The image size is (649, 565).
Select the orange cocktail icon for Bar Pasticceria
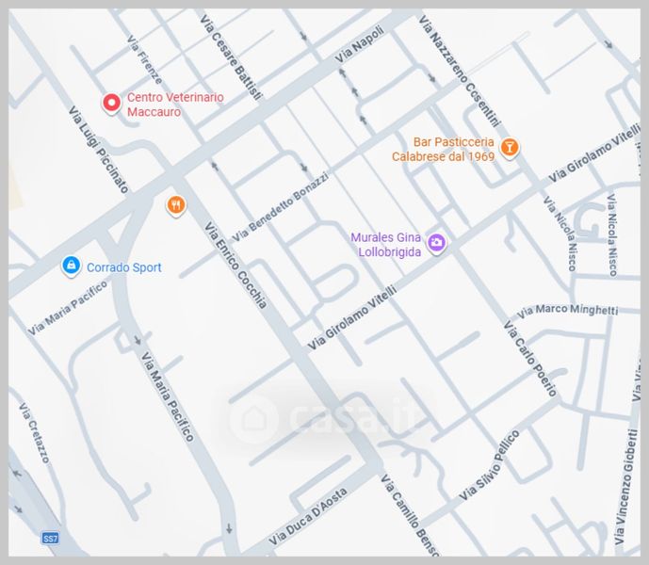509,147
